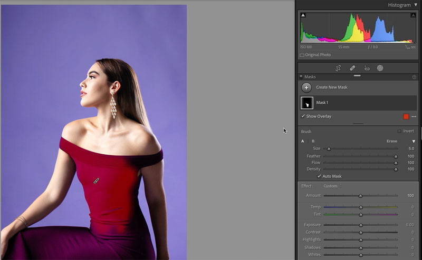Change the red overlay color swatch

(x=406, y=116)
